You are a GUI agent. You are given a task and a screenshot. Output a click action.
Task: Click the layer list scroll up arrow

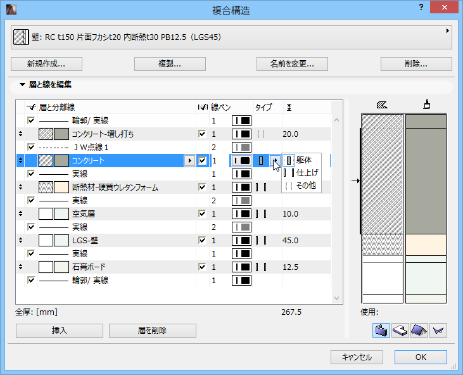(x=336, y=120)
